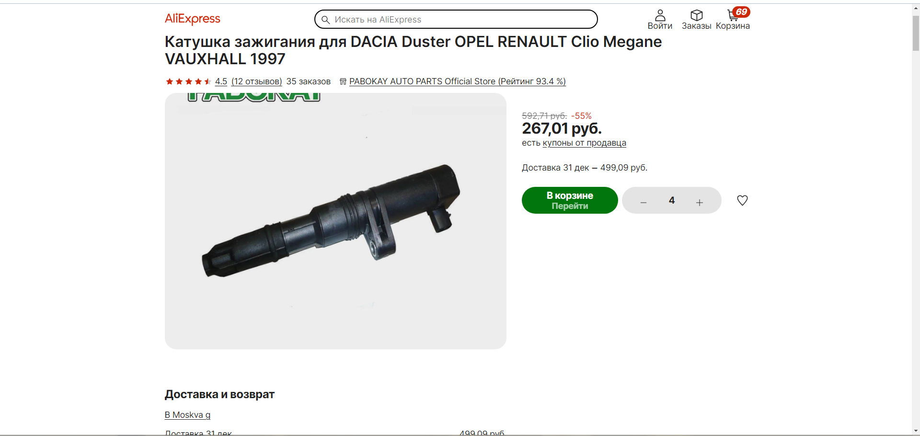
Task: Open the AliExpress logo home link
Action: coord(193,19)
